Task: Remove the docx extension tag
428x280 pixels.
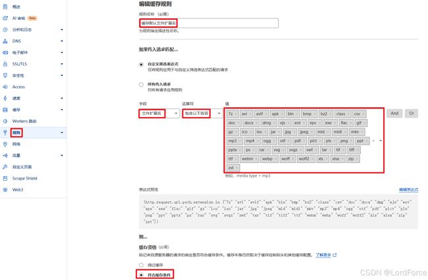Action: pos(256,123)
